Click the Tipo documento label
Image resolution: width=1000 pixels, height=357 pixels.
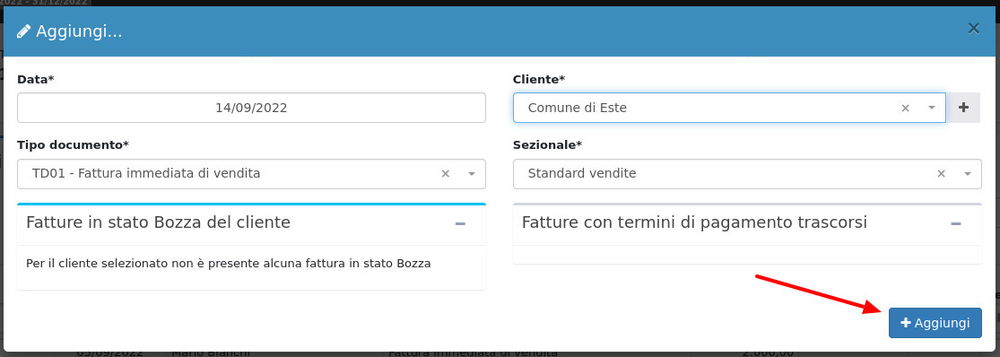click(73, 144)
